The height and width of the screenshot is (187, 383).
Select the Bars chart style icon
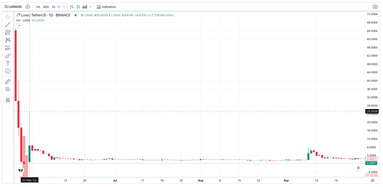[71, 7]
